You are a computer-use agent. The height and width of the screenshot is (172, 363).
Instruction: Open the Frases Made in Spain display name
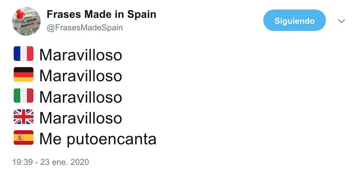pos(101,14)
